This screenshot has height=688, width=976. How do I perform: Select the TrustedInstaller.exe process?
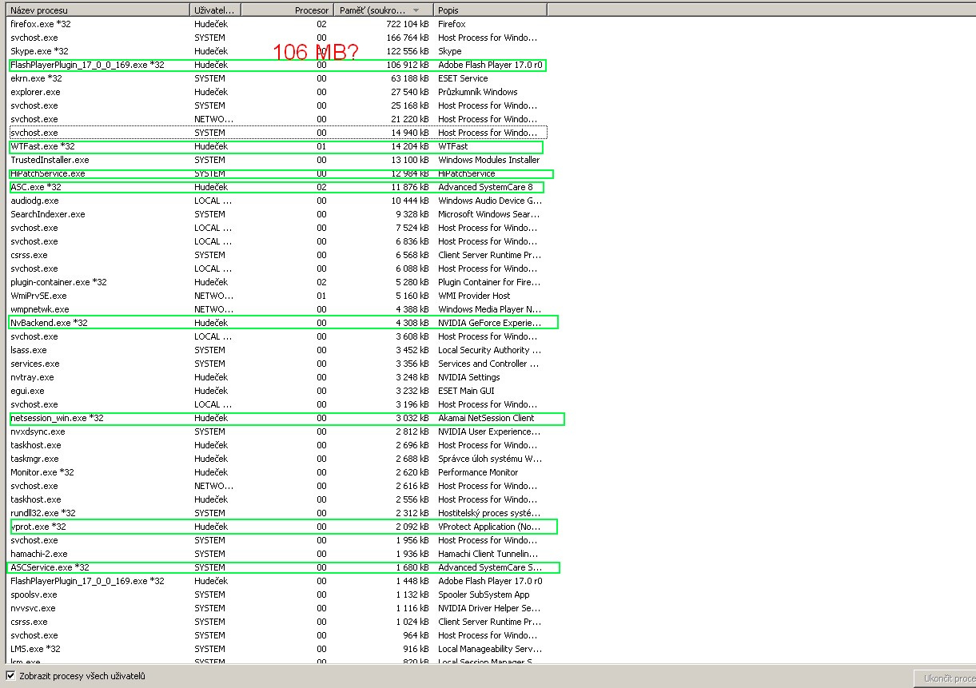(277, 160)
